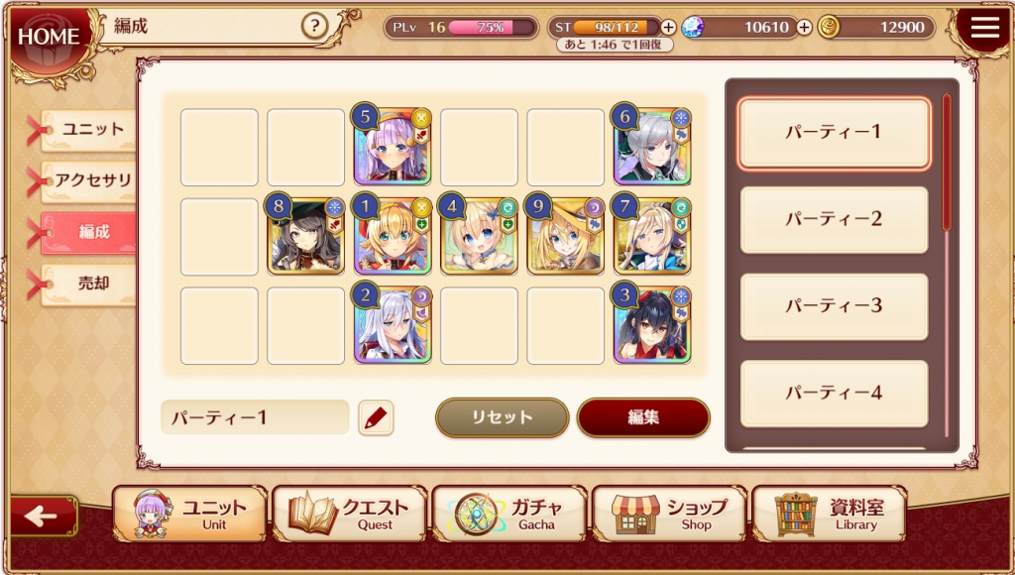Click the red pencil rename icon
The image size is (1015, 575).
(376, 417)
